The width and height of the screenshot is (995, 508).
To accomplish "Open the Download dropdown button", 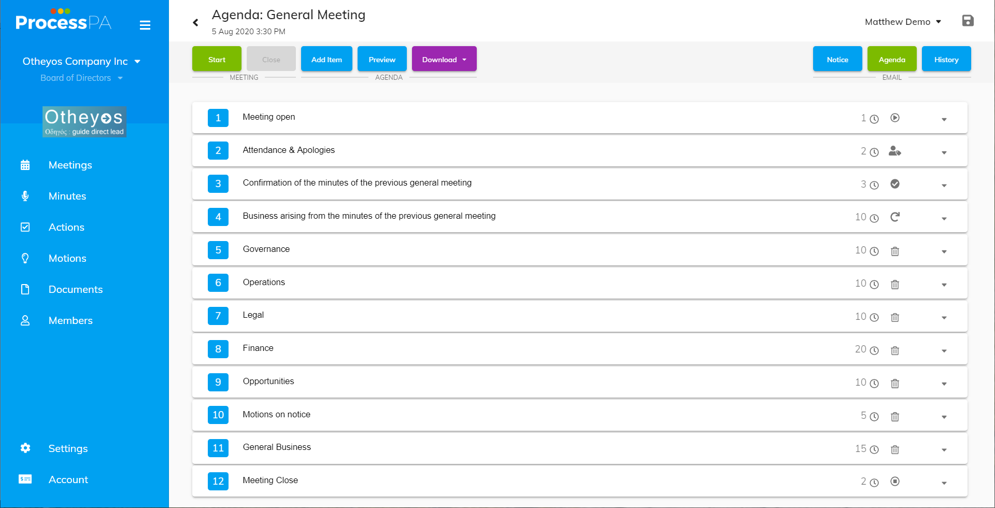I will click(444, 60).
